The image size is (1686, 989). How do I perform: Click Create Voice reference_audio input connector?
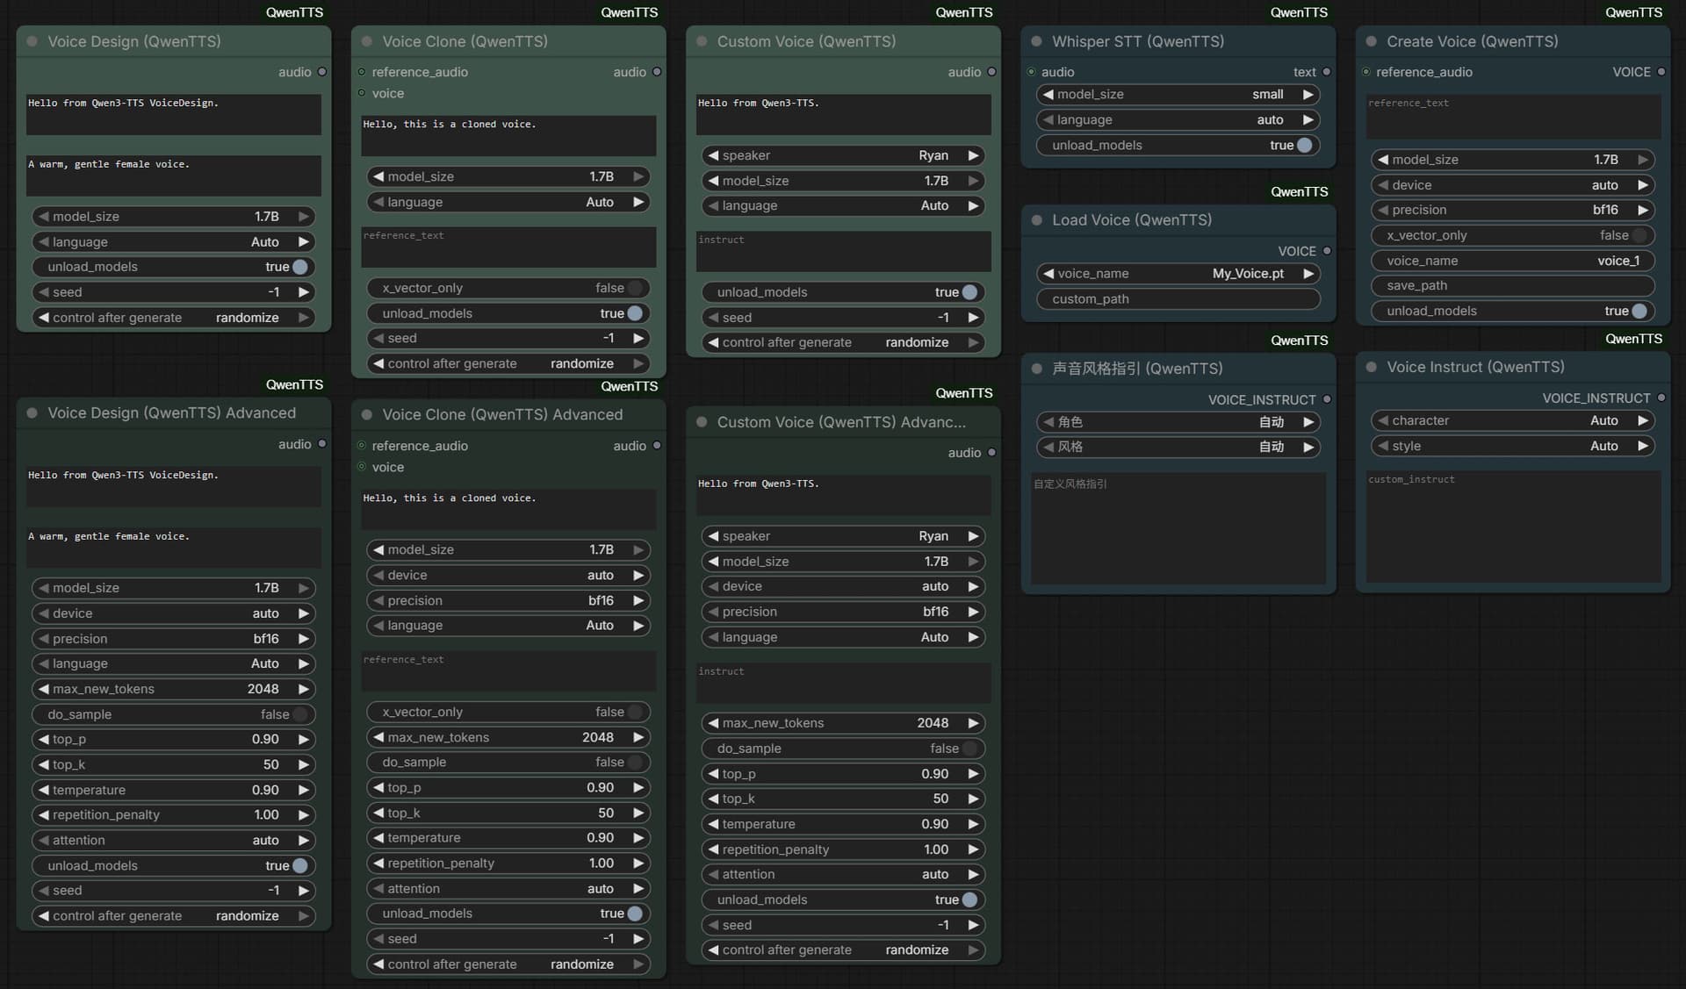1365,72
